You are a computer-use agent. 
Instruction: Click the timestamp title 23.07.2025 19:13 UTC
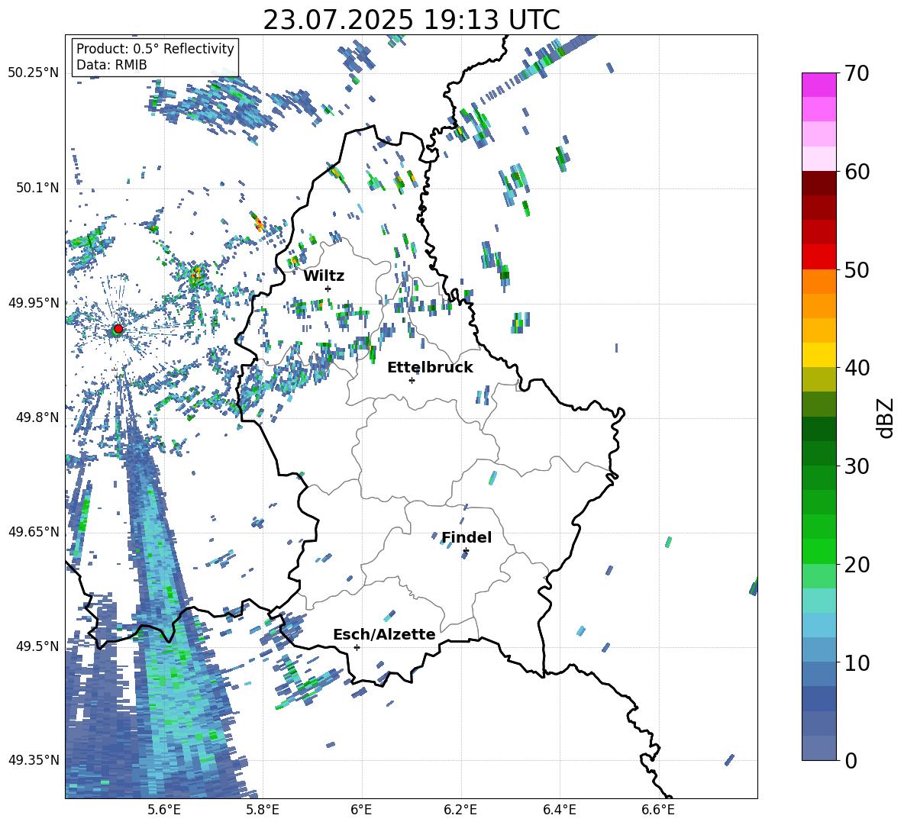tap(412, 20)
